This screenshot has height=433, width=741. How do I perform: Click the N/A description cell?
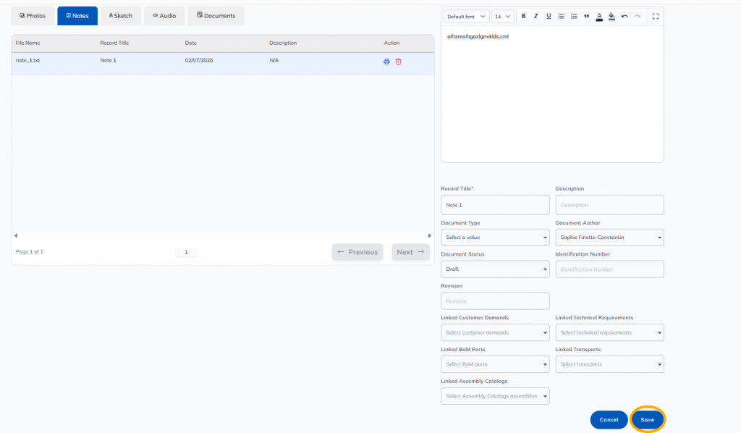pos(274,61)
